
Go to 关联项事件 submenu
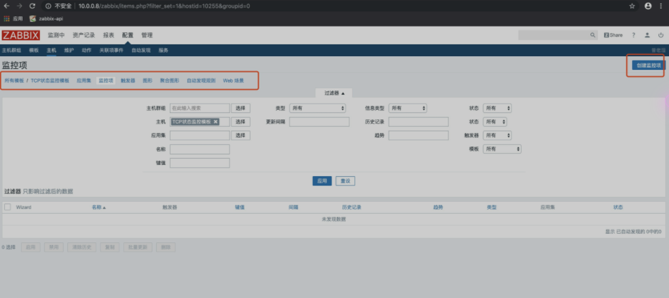111,50
